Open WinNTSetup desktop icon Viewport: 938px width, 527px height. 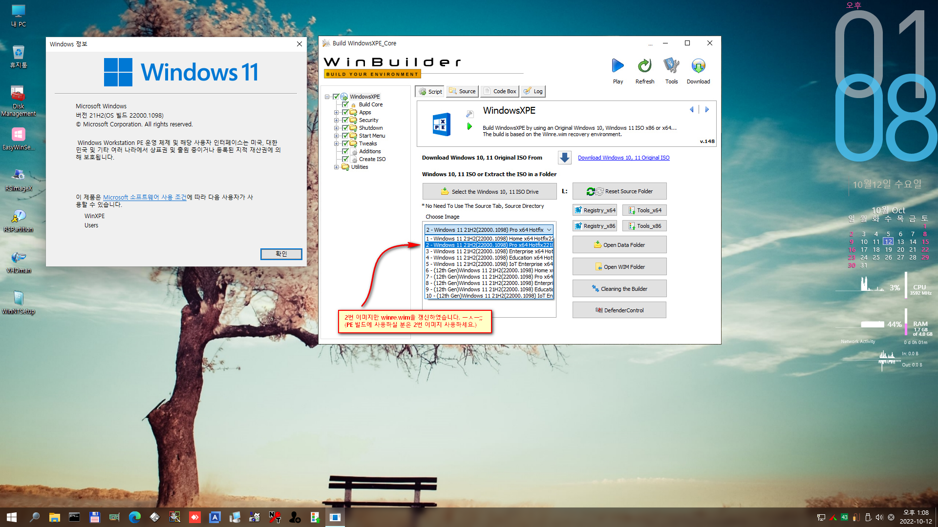pos(19,303)
